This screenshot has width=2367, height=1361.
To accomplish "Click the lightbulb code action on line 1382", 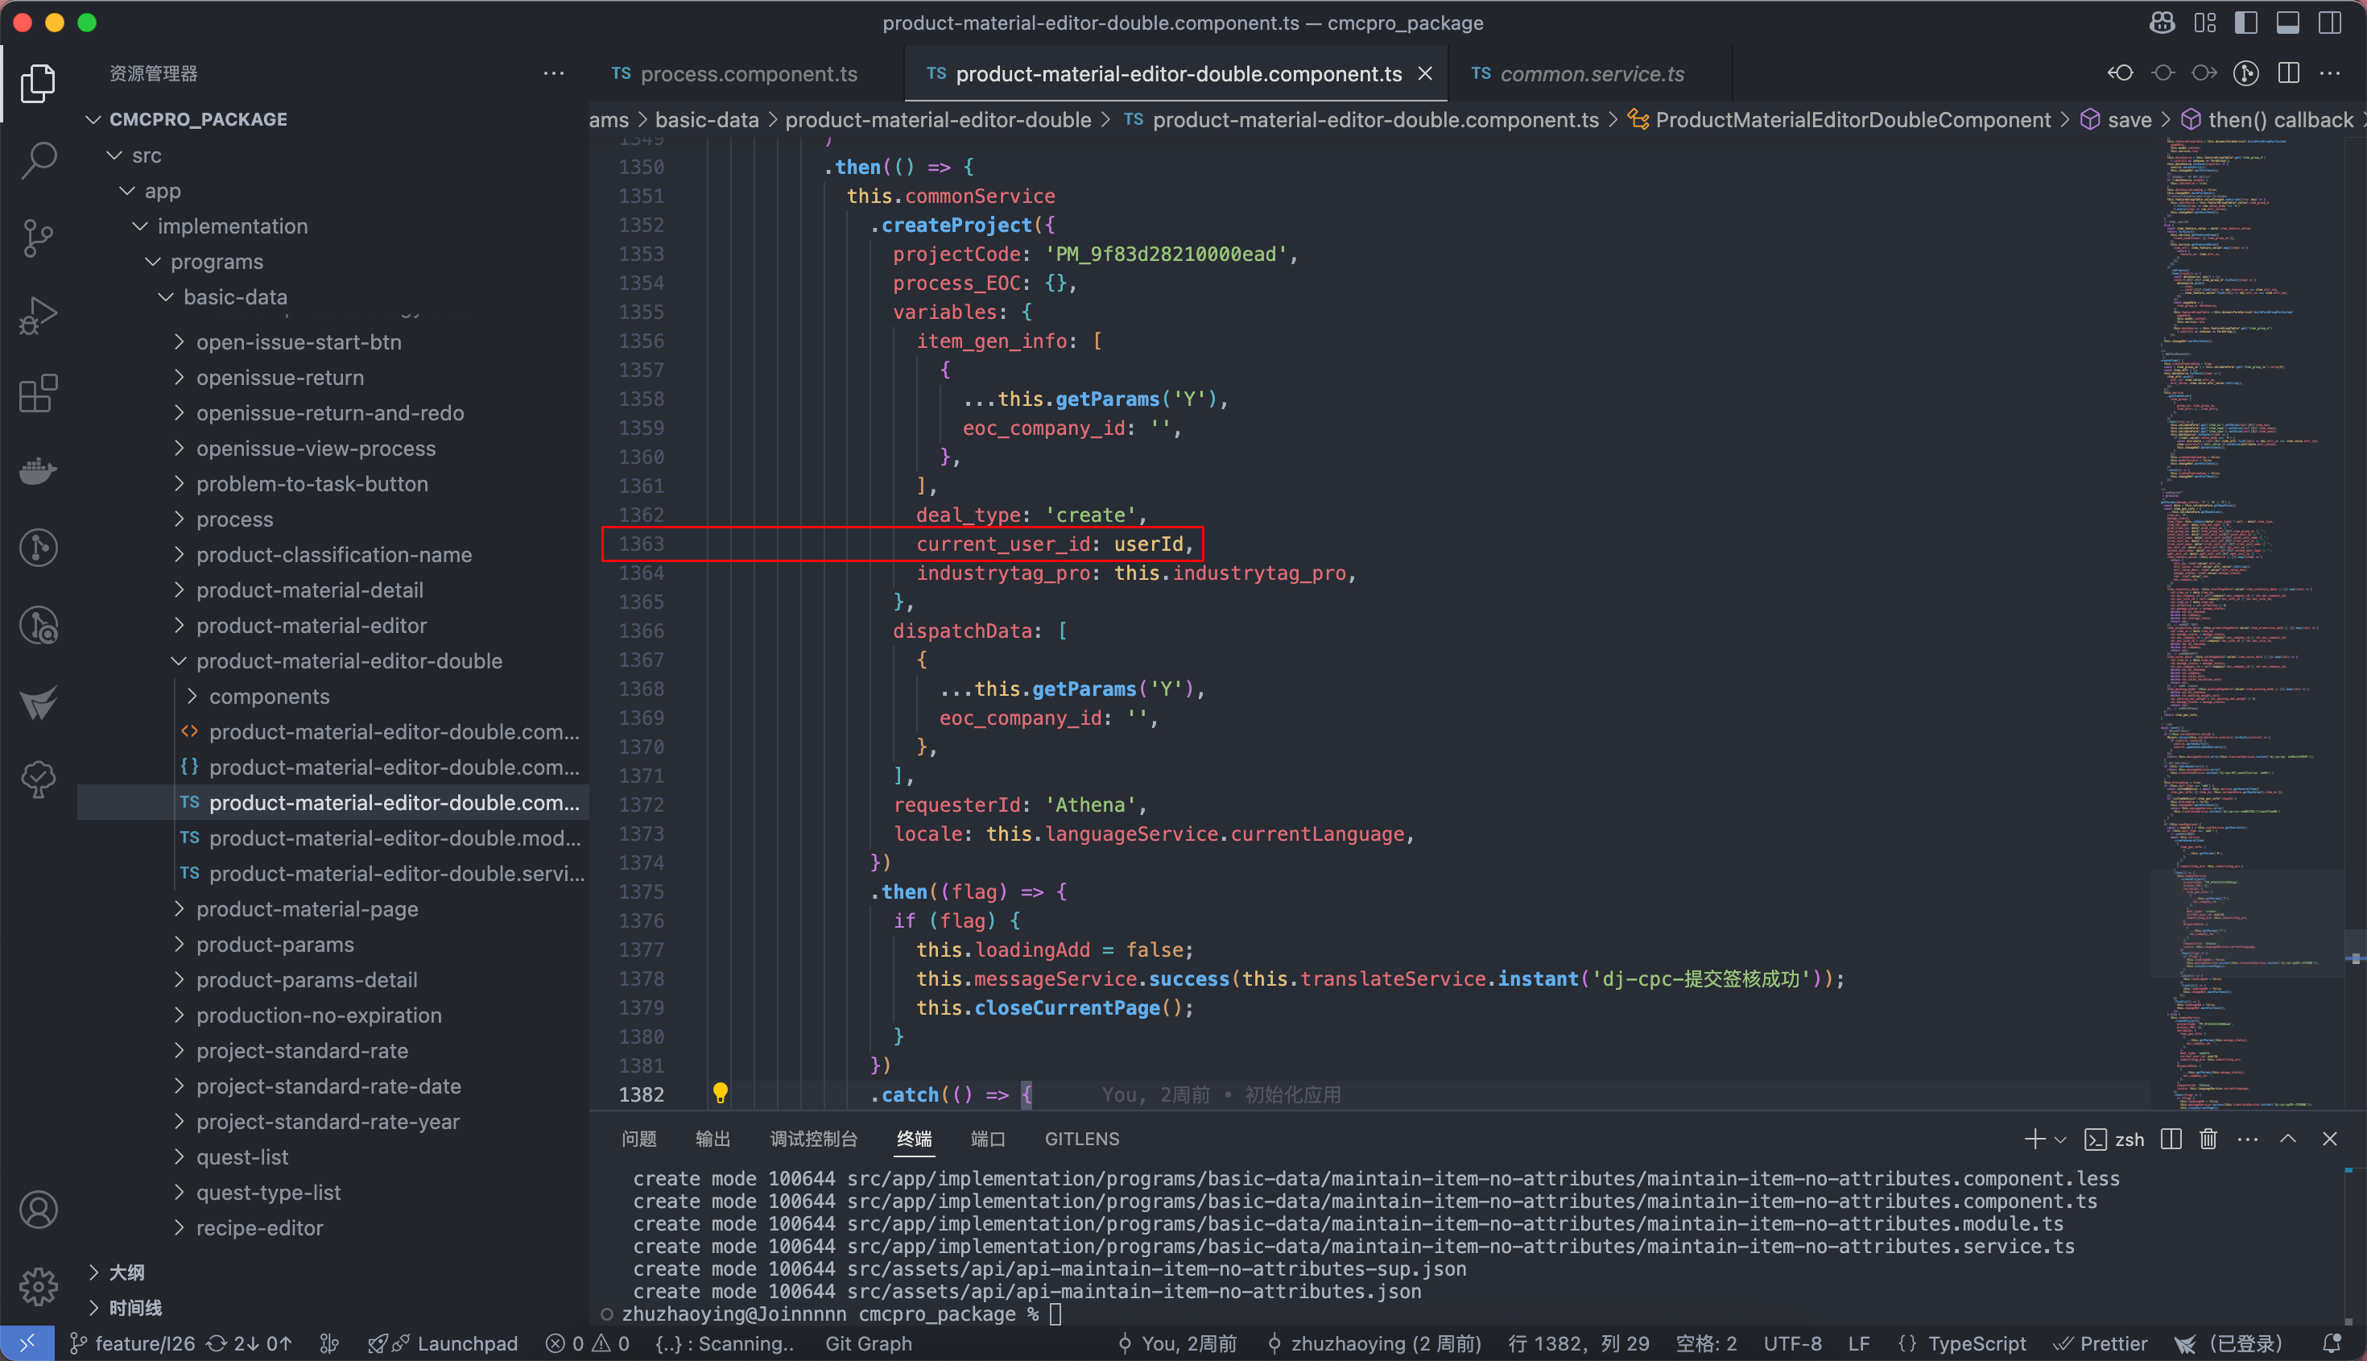I will 721,1093.
